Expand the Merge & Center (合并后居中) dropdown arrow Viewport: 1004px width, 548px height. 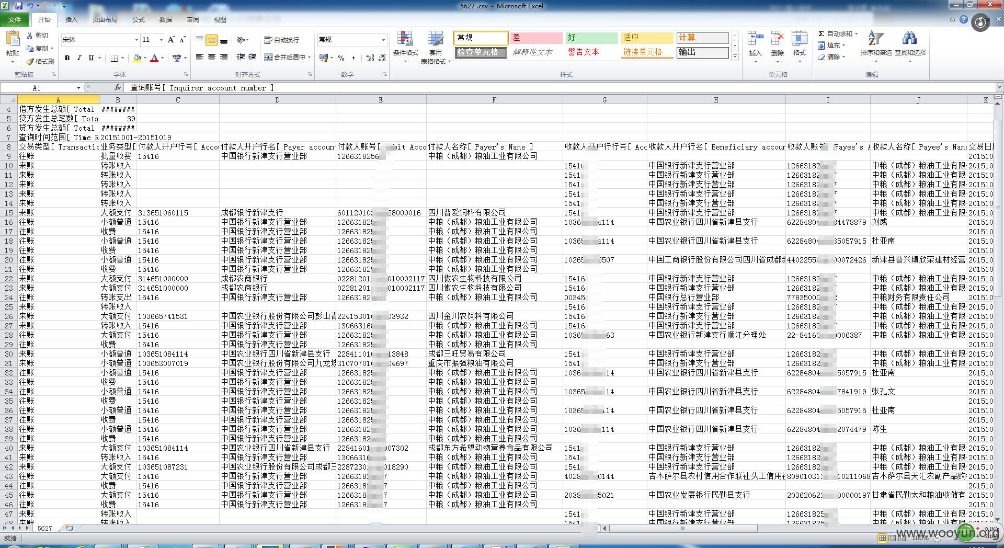[x=310, y=58]
